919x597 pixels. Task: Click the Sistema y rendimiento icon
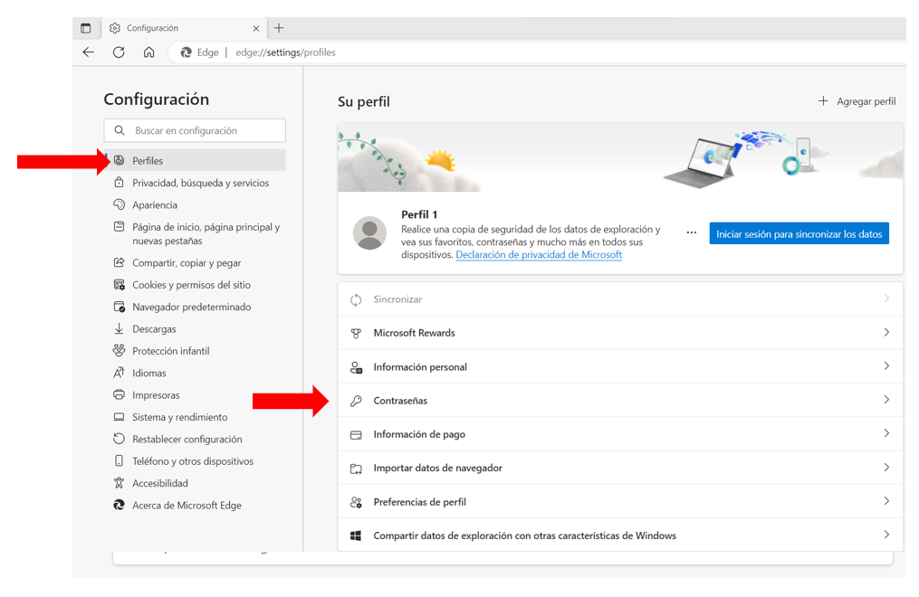(119, 417)
